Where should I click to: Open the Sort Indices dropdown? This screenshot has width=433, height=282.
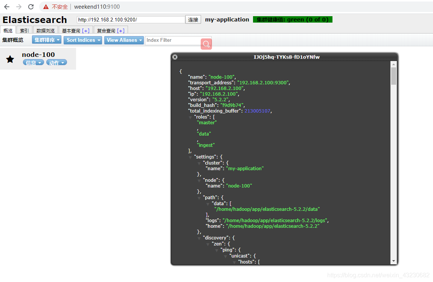point(83,40)
